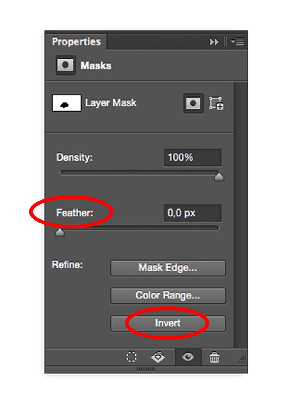Load selection from mask icon

pyautogui.click(x=131, y=357)
